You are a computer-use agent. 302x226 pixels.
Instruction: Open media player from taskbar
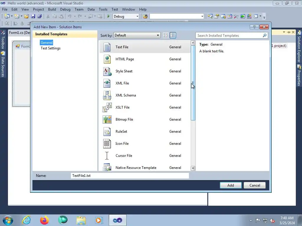click(99, 220)
